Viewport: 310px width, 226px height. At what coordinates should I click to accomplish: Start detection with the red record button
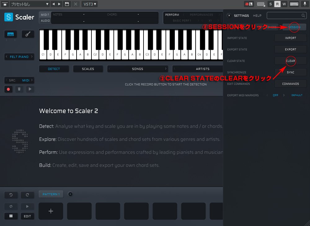tap(8, 89)
